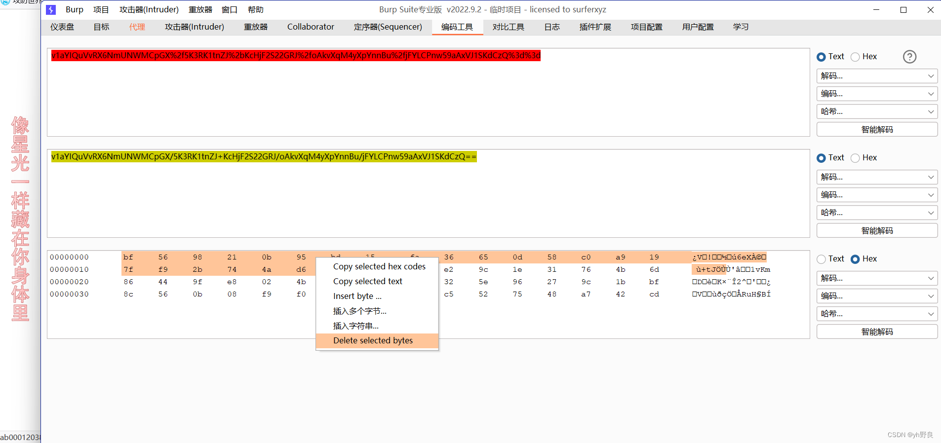Select Text radio for the first decoder panel
The height and width of the screenshot is (443, 941).
pos(821,57)
